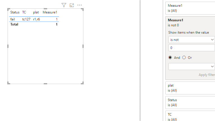The image size is (215, 121).
Task: Open focus mode for the table visual
Action: [72, 5]
